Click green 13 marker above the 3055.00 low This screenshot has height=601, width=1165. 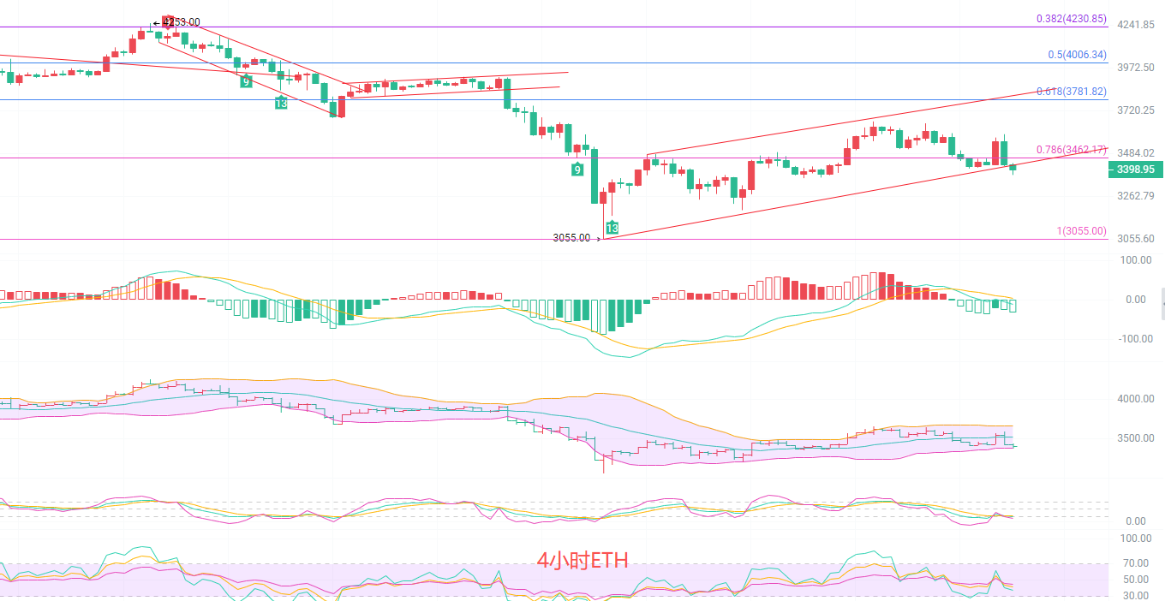point(612,228)
